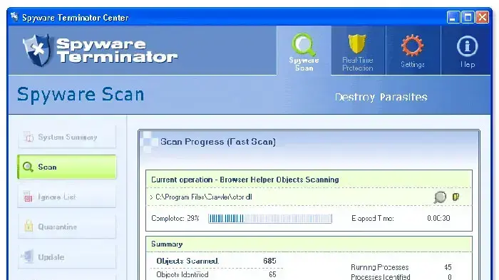Click the scan progress bar
The image size is (499, 280).
point(270,218)
